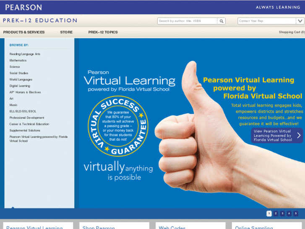Browse the Mathematics category

coord(18,61)
